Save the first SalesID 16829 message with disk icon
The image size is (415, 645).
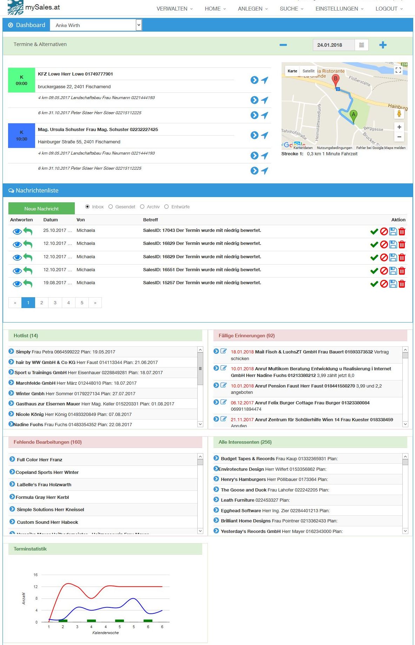coord(393,245)
